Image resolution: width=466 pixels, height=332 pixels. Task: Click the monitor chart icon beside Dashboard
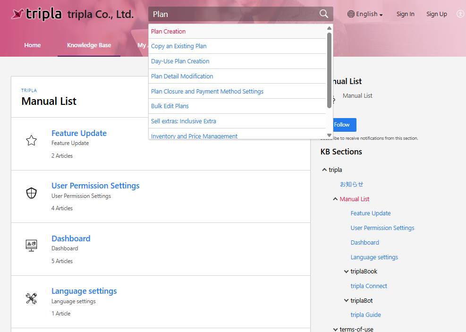click(31, 246)
